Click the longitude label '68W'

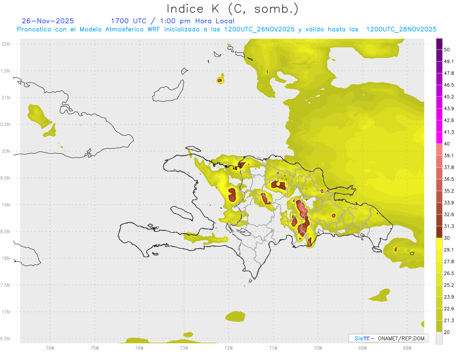407,348
